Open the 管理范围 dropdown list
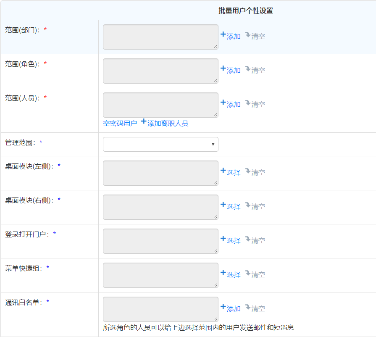376x337 pixels. [160, 144]
